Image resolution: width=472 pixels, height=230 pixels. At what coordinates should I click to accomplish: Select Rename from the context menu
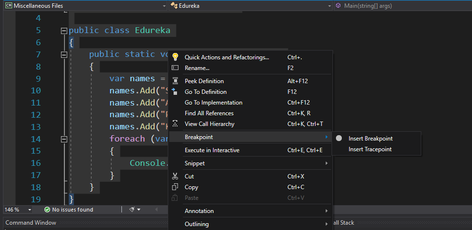[251, 68]
